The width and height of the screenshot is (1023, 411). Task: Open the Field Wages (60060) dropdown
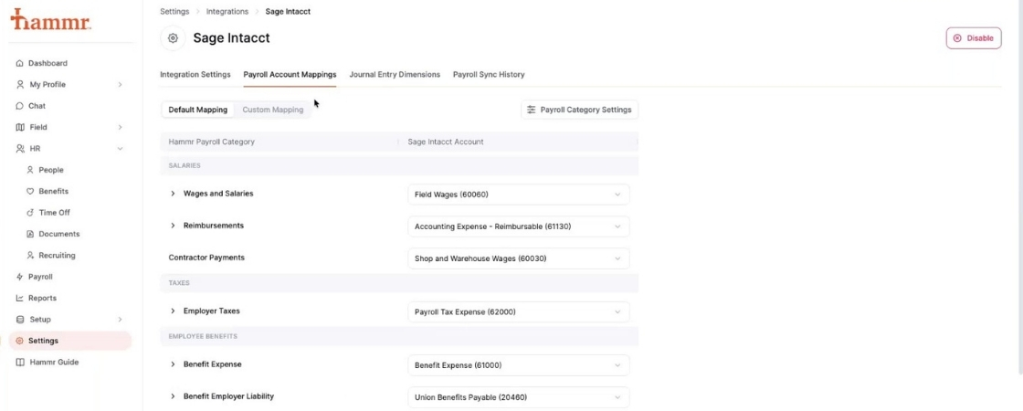[519, 195]
